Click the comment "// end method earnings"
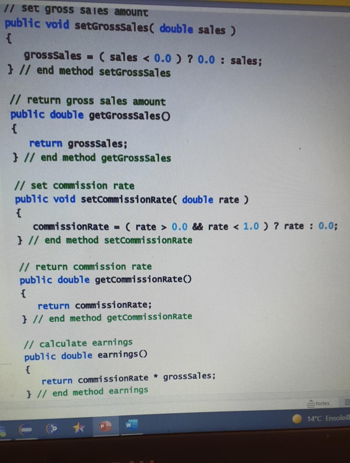 pos(93,392)
